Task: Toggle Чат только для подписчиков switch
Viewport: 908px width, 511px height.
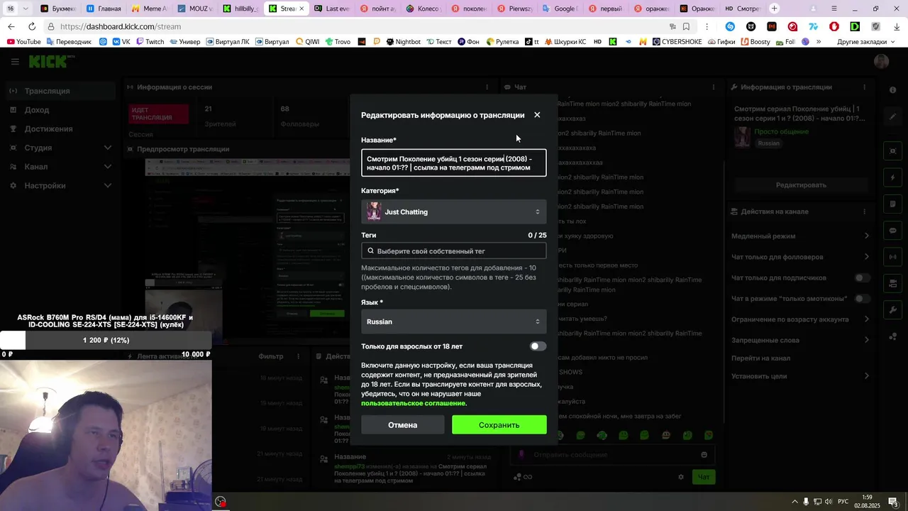Action: (862, 278)
